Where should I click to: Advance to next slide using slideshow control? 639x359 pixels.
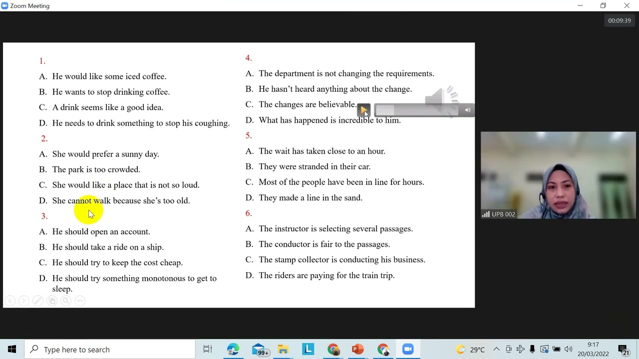[24, 301]
